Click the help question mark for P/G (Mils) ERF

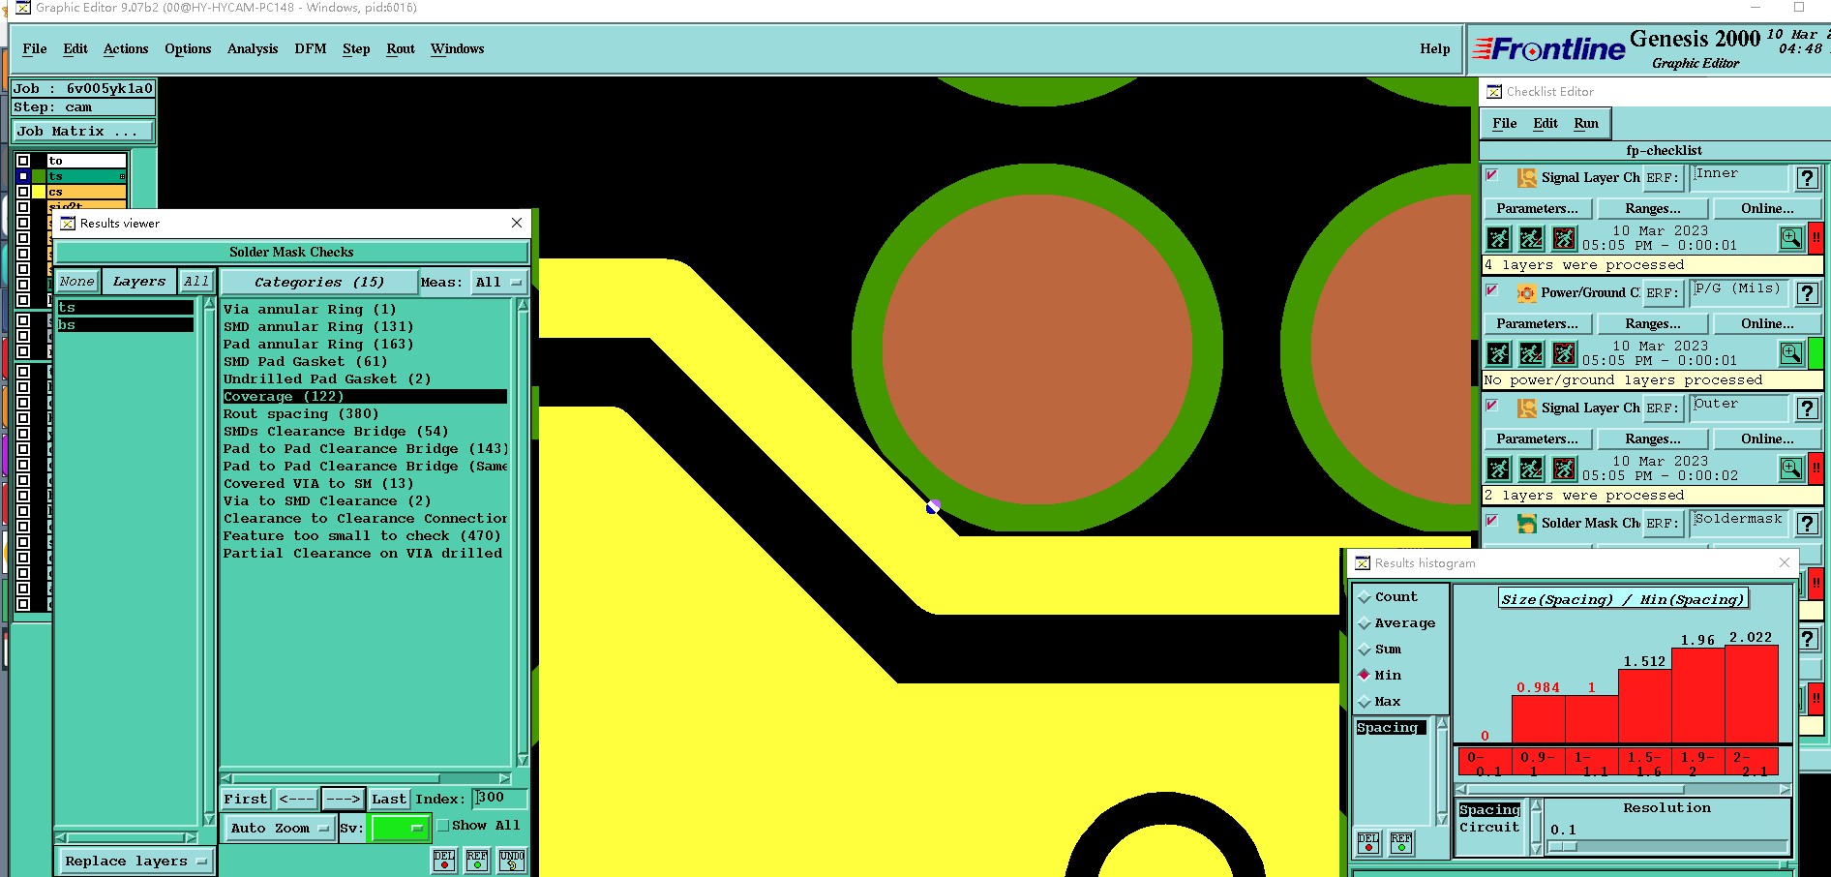tap(1807, 293)
